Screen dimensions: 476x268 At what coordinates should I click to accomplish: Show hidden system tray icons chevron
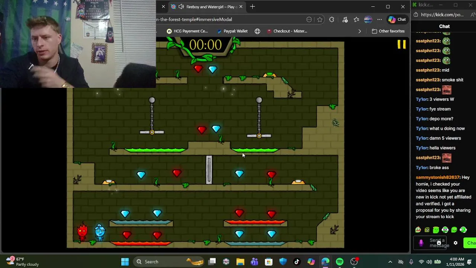click(x=390, y=262)
